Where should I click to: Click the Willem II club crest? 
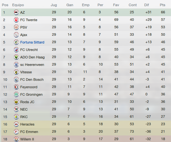coord(16,139)
